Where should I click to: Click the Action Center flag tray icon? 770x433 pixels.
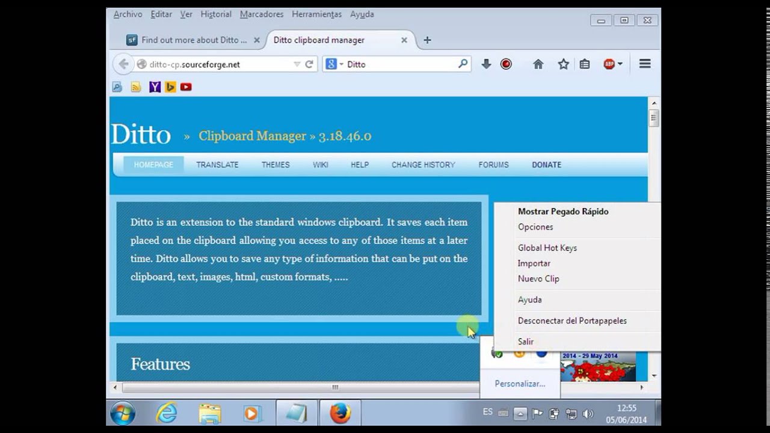click(537, 414)
